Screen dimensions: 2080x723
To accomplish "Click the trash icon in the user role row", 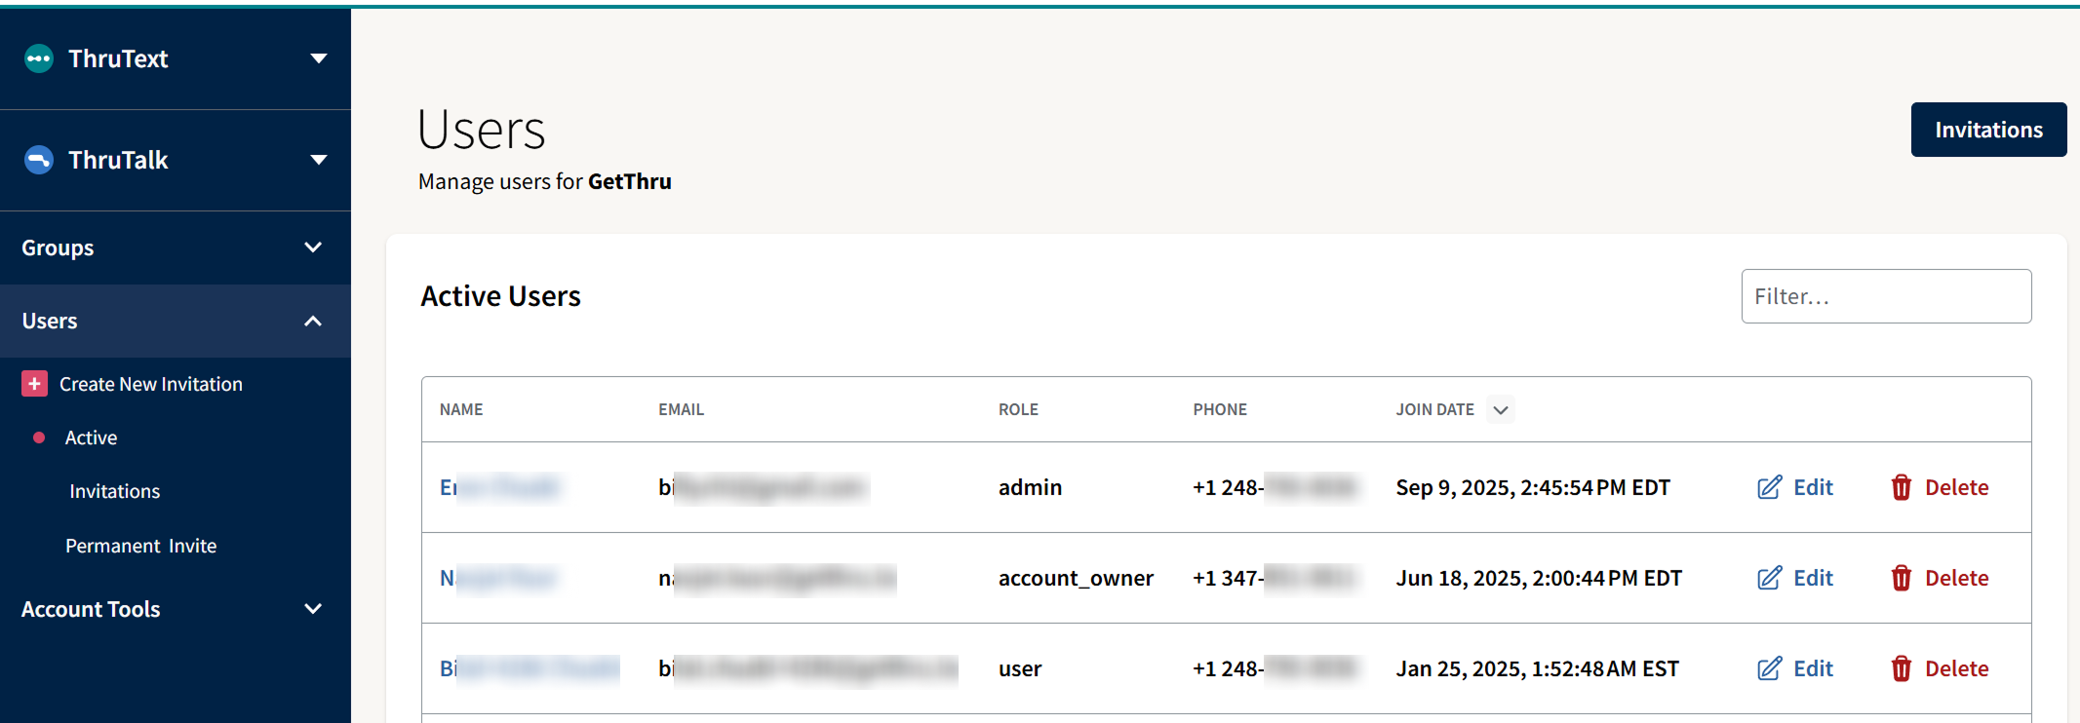I will click(x=1902, y=668).
